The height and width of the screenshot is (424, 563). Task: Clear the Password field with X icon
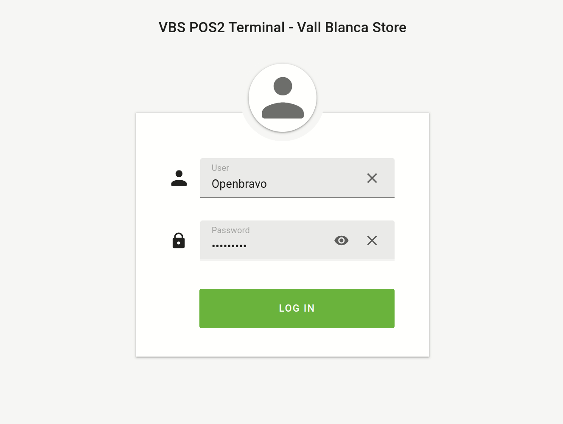click(x=372, y=240)
